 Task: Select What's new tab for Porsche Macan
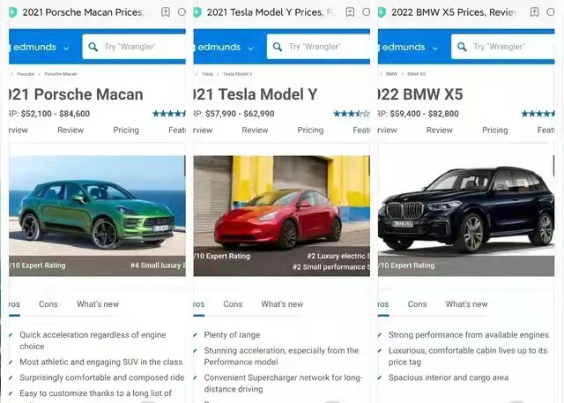[x=98, y=304]
